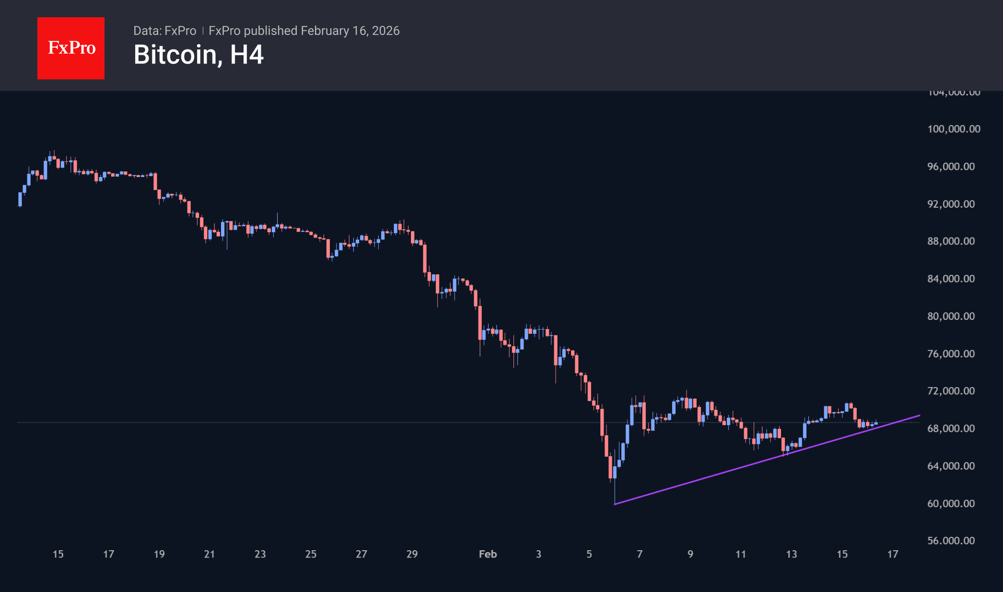Click the red FxPro logo
Image resolution: width=1003 pixels, height=592 pixels.
[x=71, y=48]
